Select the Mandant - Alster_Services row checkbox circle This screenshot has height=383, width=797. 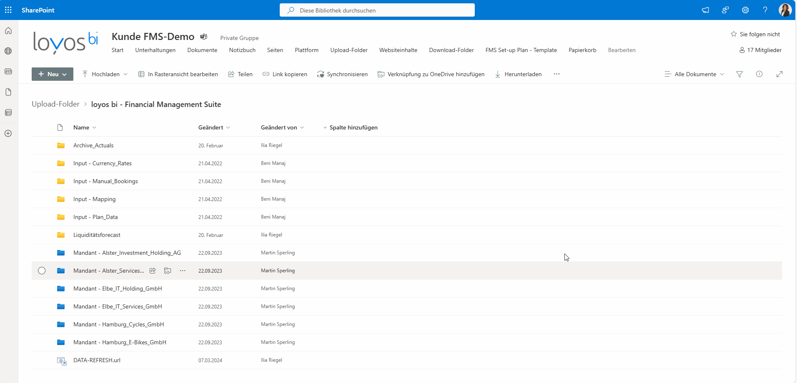point(42,271)
